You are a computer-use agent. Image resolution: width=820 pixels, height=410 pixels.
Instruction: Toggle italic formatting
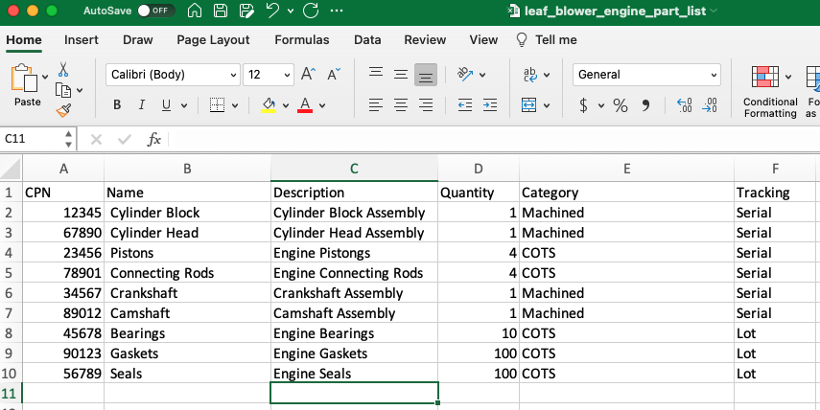click(142, 105)
